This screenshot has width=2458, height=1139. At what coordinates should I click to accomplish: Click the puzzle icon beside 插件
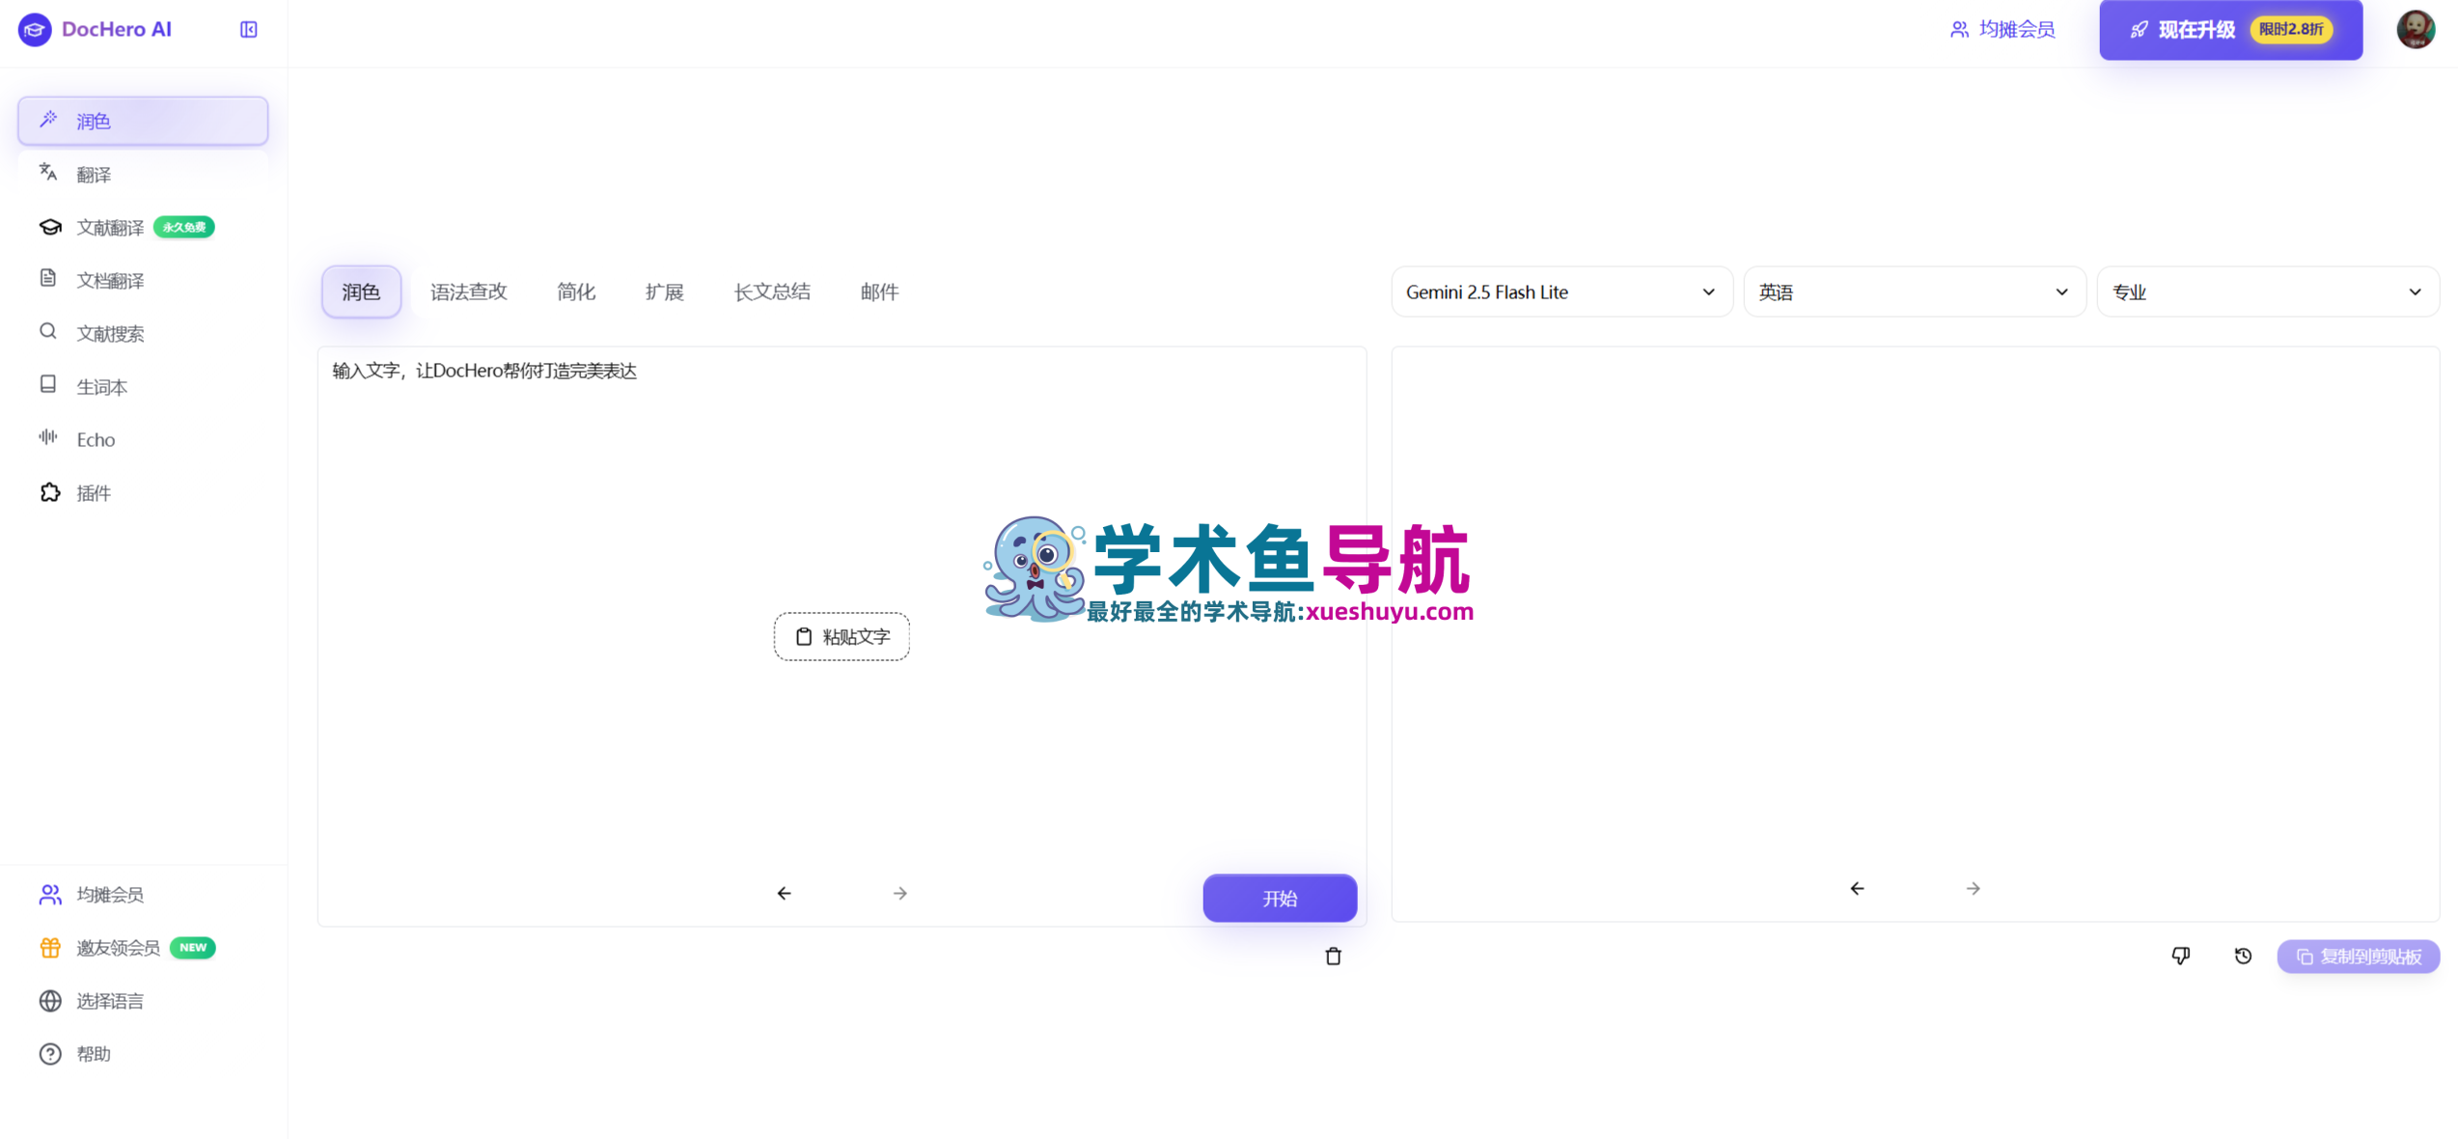click(x=50, y=492)
